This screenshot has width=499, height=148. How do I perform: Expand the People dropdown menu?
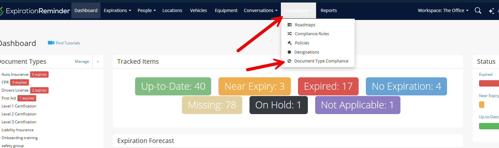click(146, 10)
